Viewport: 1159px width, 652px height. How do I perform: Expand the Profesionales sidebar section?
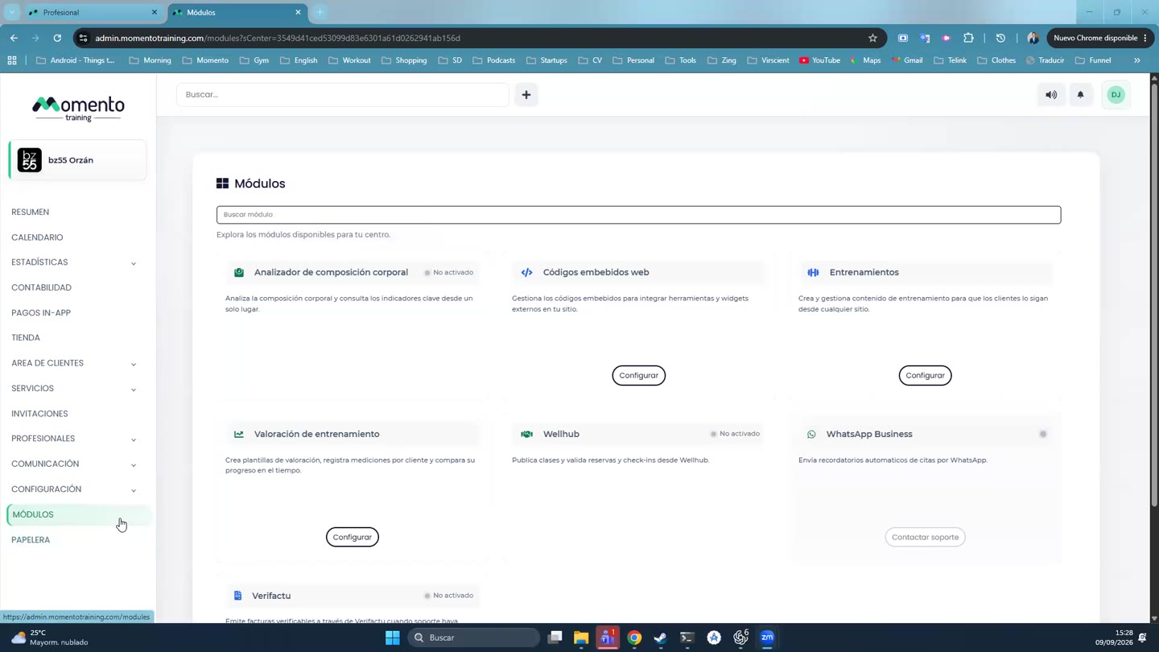(134, 439)
